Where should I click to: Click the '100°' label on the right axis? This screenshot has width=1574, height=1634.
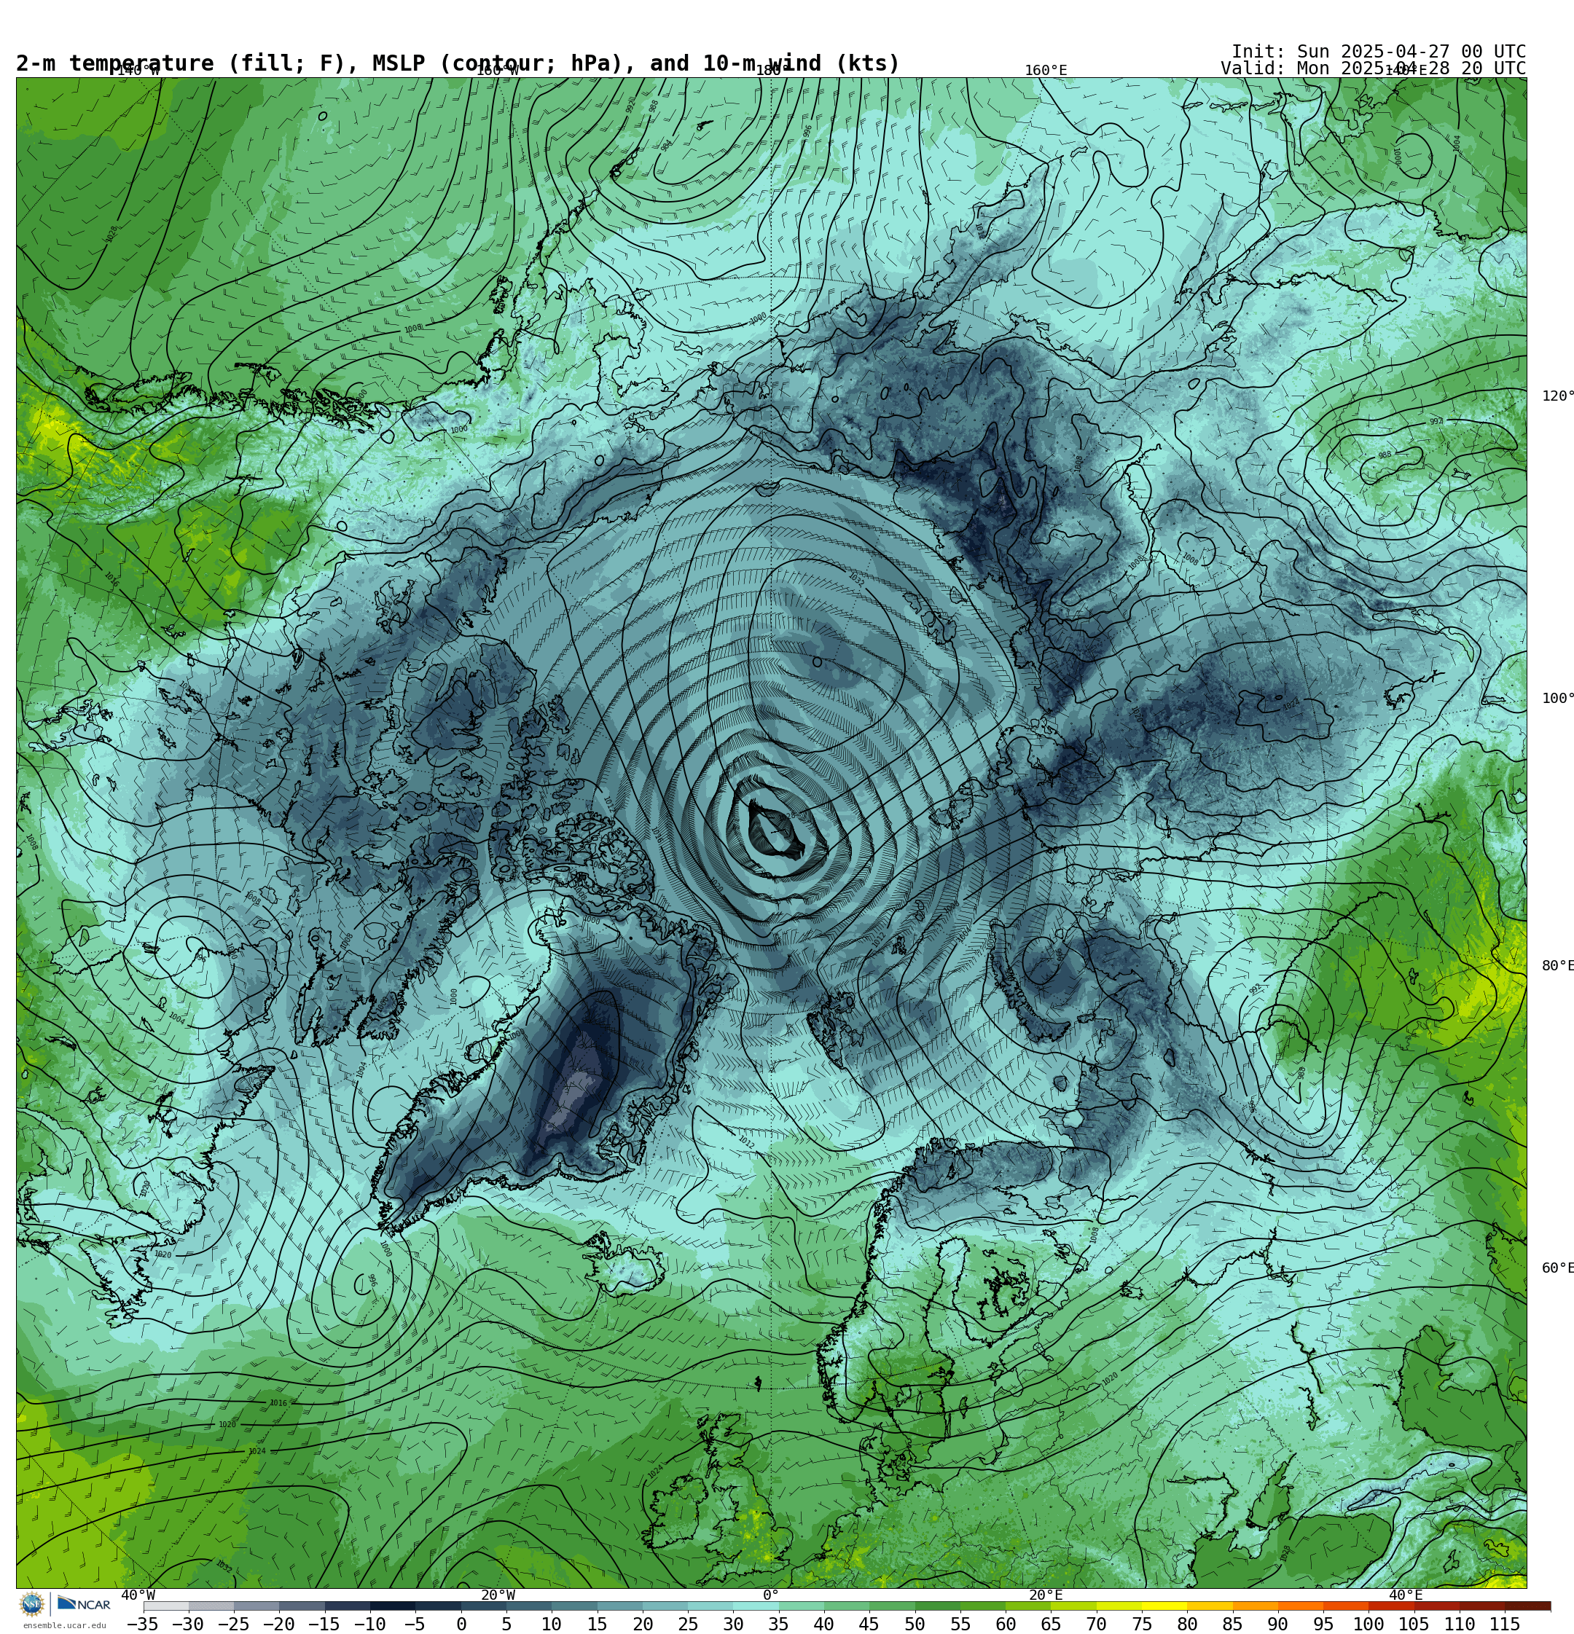1557,699
